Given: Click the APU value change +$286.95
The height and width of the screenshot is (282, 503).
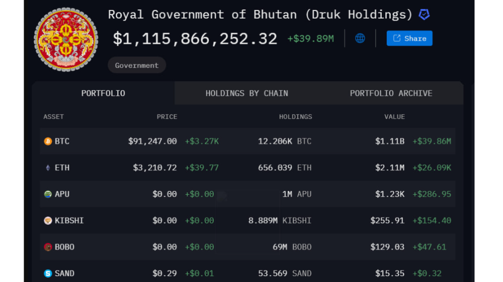Looking at the screenshot, I should pyautogui.click(x=432, y=194).
